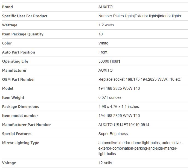Screen dimensions: 189x168
Task: Click the 'Front' auto part position value
Action: [x=103, y=52]
